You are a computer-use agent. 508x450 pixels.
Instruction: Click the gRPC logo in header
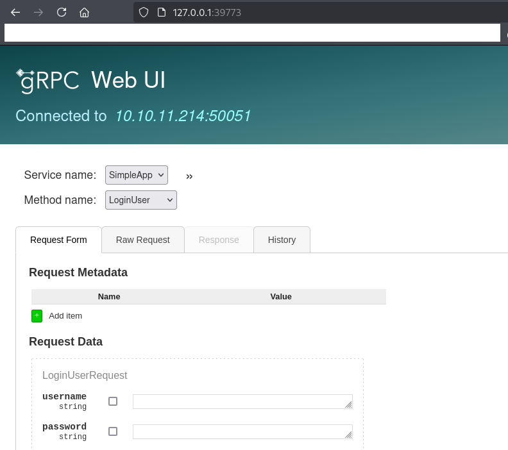pos(48,81)
